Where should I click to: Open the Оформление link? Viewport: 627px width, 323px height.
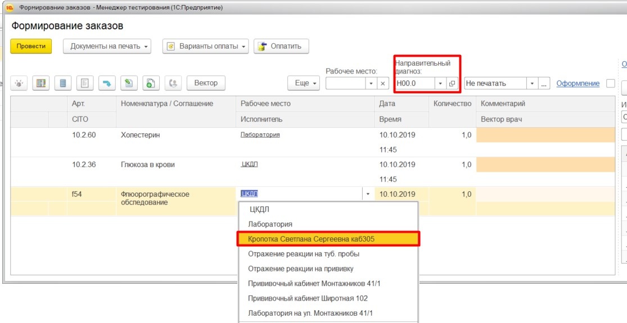[578, 84]
